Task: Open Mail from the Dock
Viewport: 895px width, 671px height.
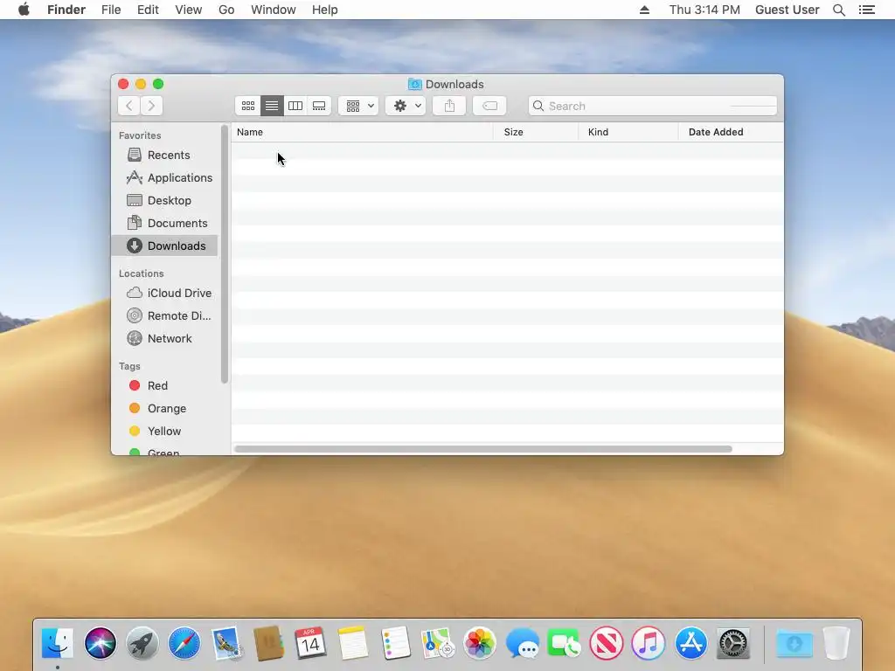Action: (x=226, y=643)
